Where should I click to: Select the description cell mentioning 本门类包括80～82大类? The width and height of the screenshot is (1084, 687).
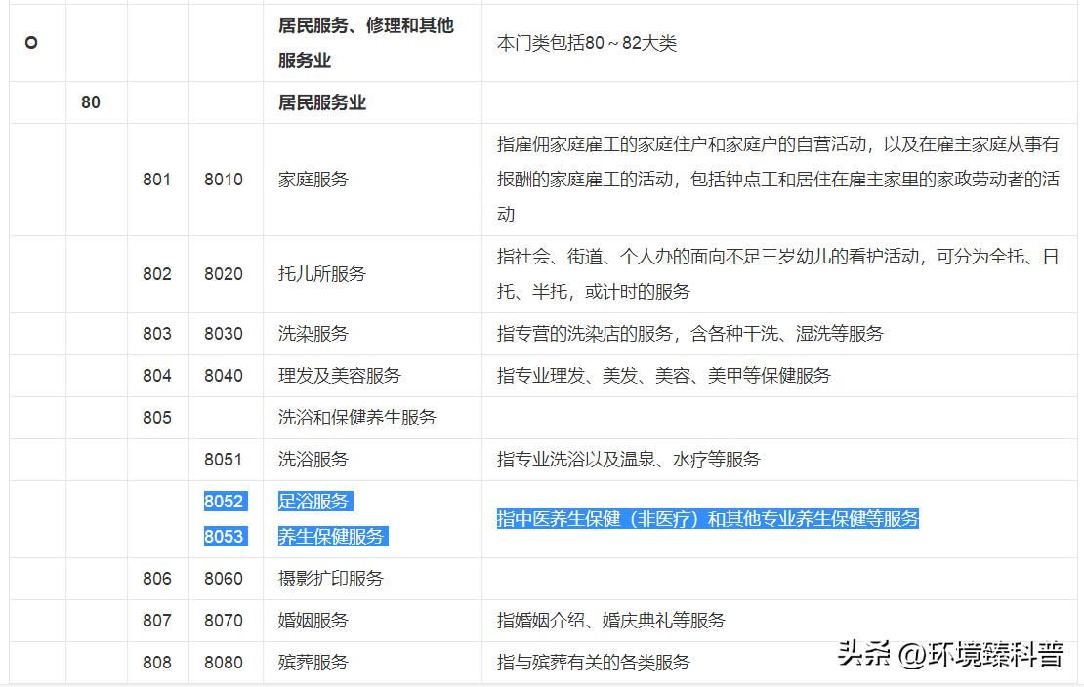[x=588, y=43]
